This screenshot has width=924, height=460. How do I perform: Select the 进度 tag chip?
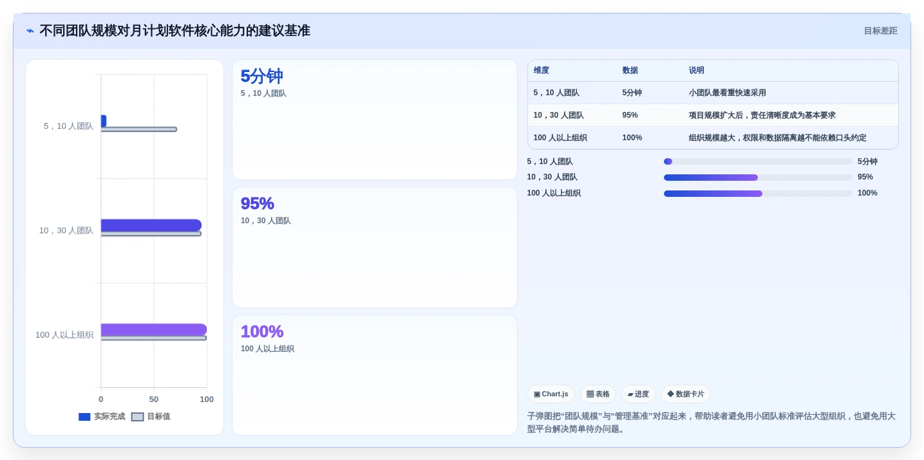click(x=638, y=394)
